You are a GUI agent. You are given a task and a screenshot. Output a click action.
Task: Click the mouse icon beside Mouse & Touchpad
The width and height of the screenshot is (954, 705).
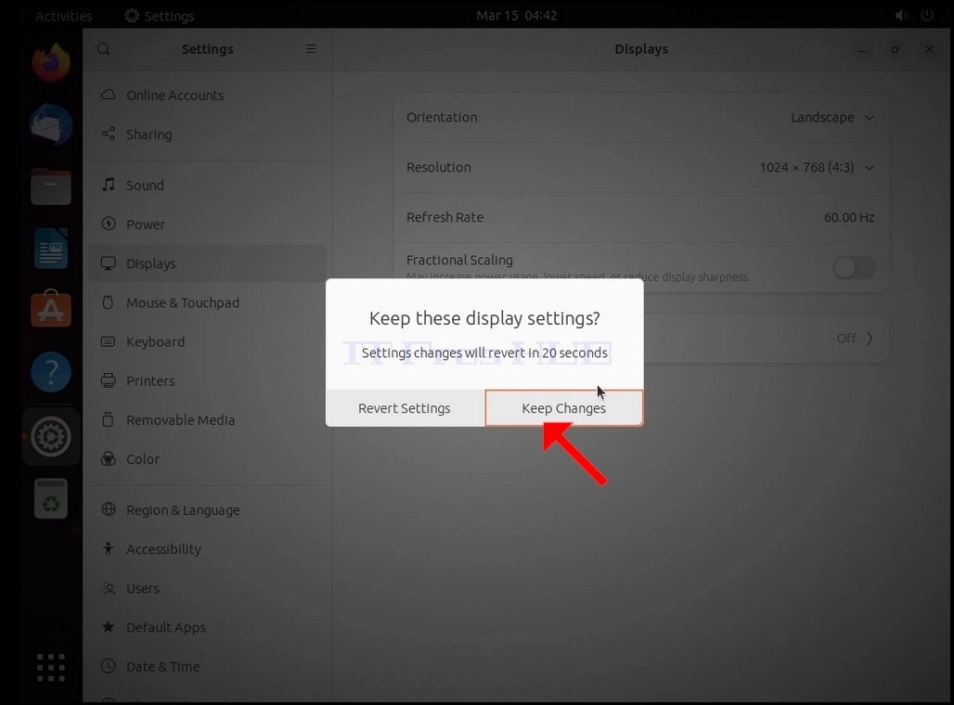(x=109, y=302)
